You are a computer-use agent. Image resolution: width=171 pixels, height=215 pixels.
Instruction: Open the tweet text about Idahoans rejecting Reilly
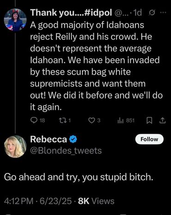click(x=96, y=66)
